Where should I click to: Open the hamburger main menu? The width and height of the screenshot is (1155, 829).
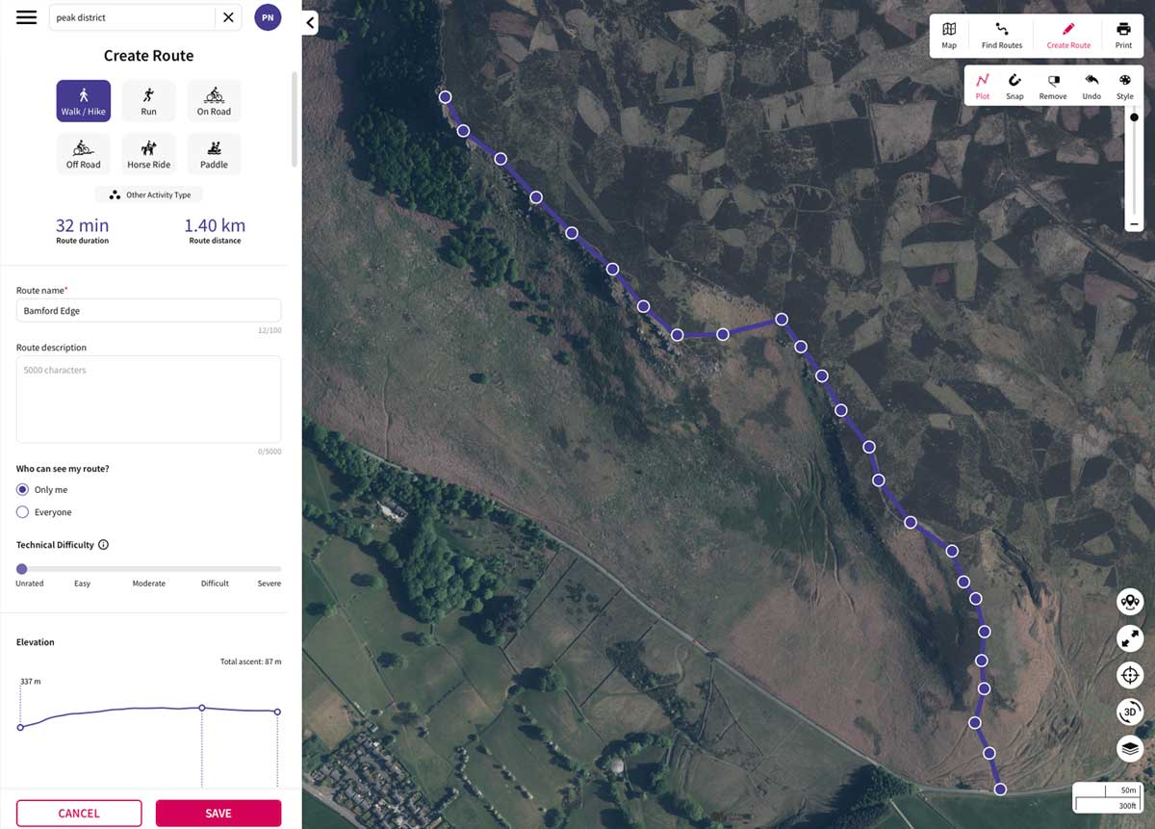point(27,17)
